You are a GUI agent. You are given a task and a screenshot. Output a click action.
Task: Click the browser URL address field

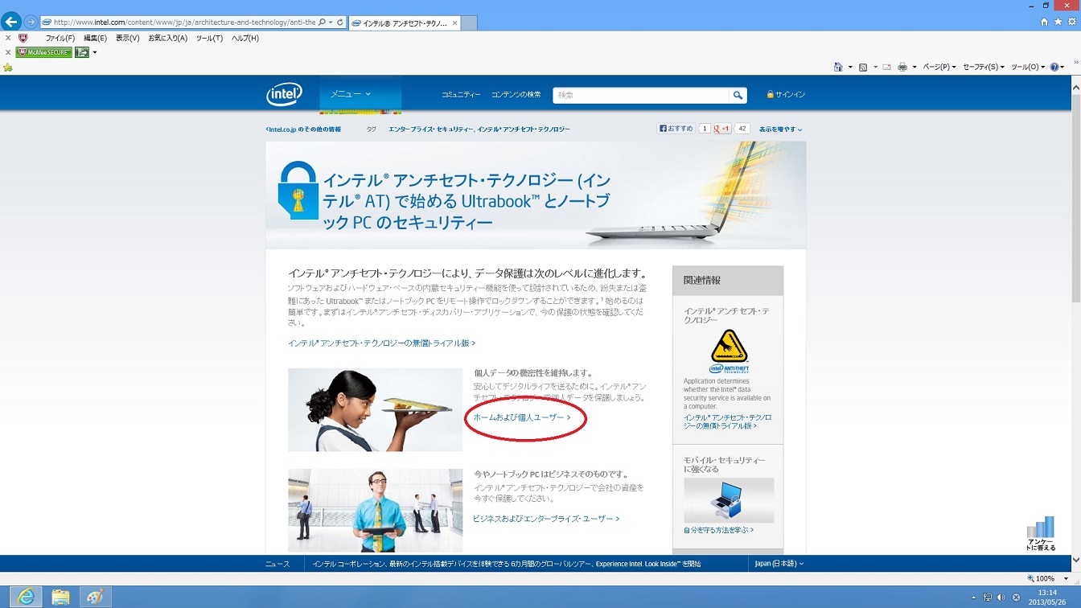[184, 23]
